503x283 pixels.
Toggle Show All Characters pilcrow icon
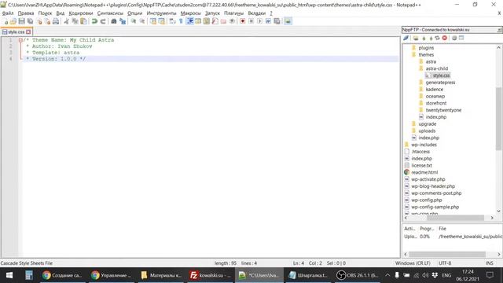click(x=181, y=21)
